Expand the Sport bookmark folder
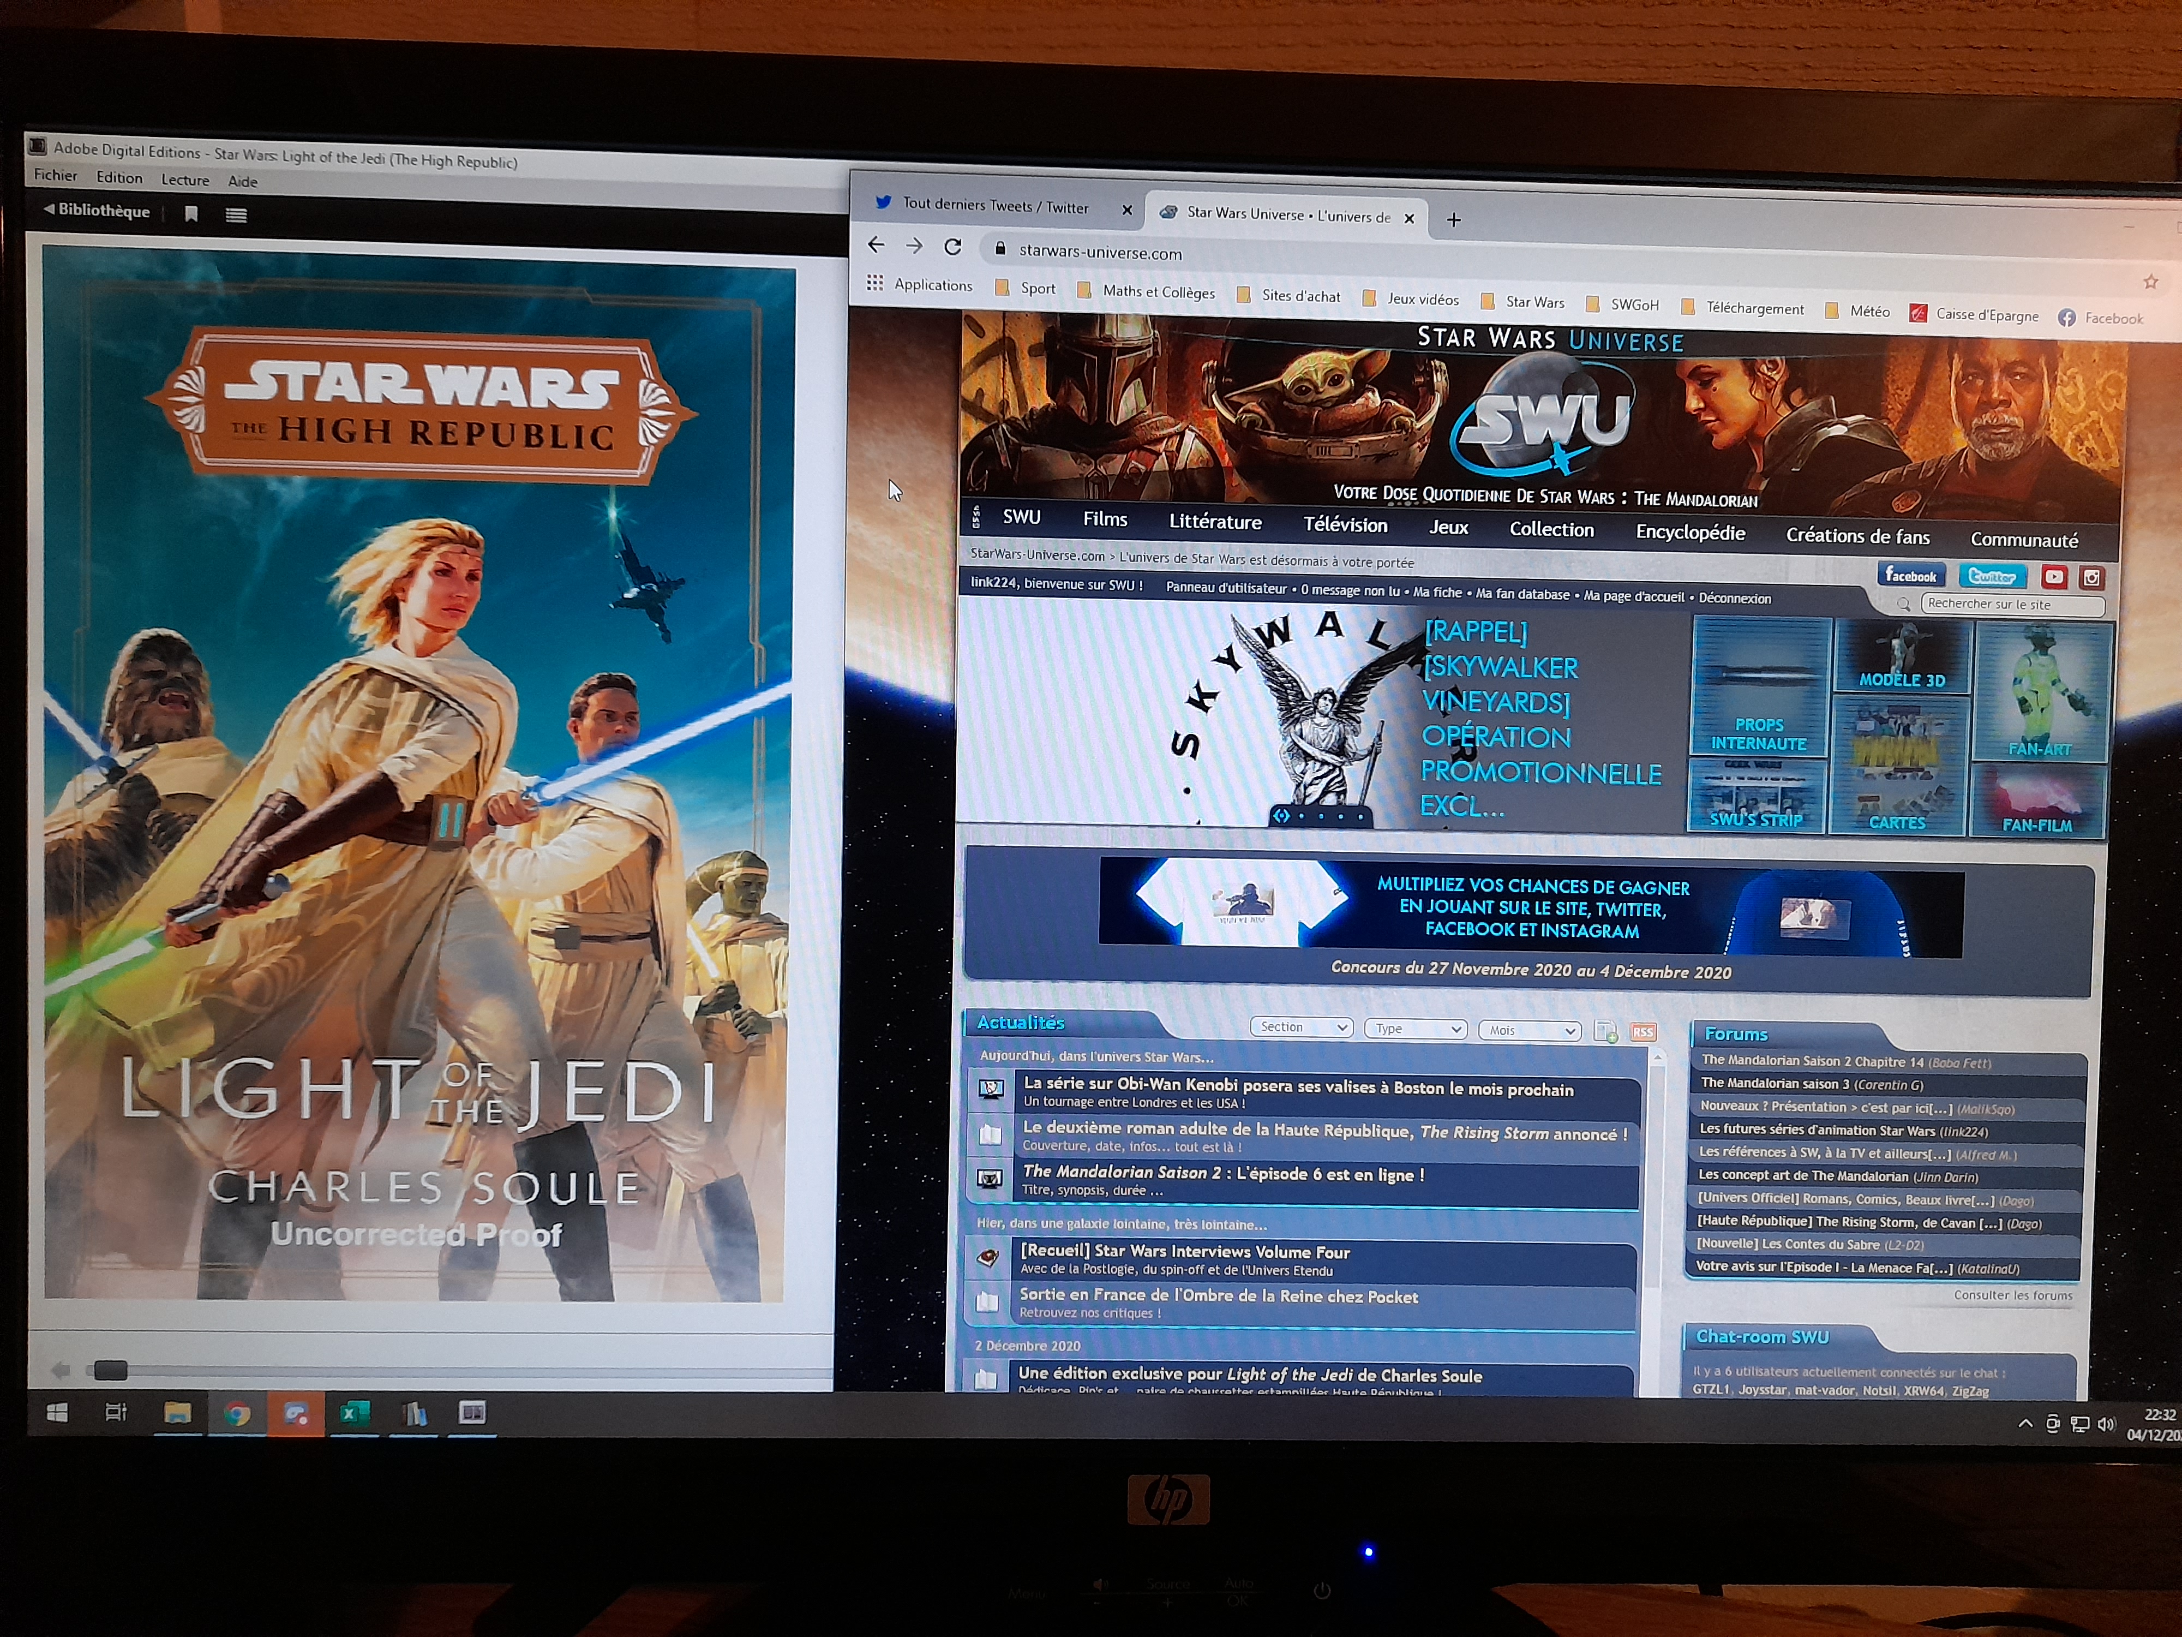Image resolution: width=2182 pixels, height=1637 pixels. click(x=1026, y=287)
